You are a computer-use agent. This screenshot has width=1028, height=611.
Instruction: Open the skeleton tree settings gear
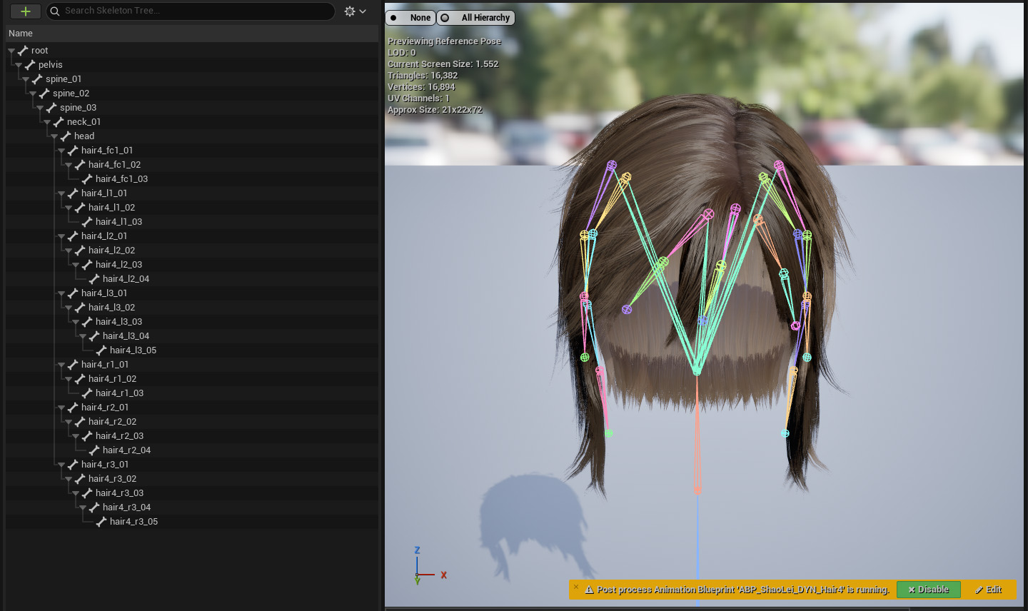point(350,11)
